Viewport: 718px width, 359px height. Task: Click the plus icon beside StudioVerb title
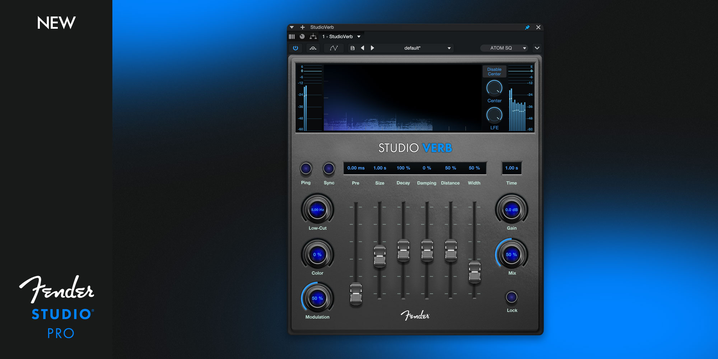click(303, 27)
